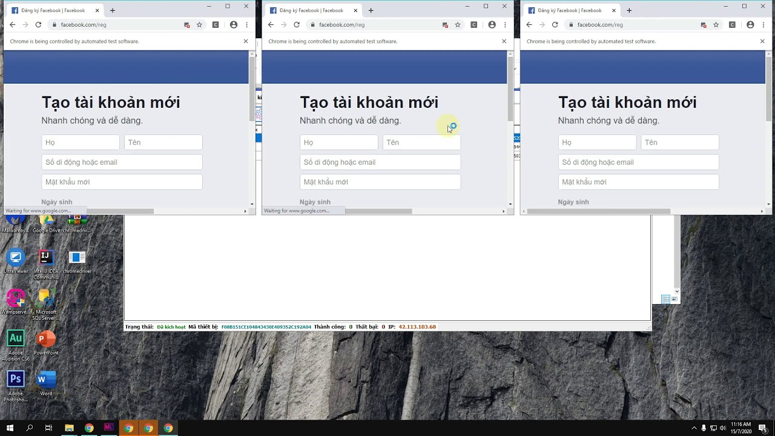Open profile avatar in left Chrome window
775x436 pixels.
pyautogui.click(x=234, y=25)
